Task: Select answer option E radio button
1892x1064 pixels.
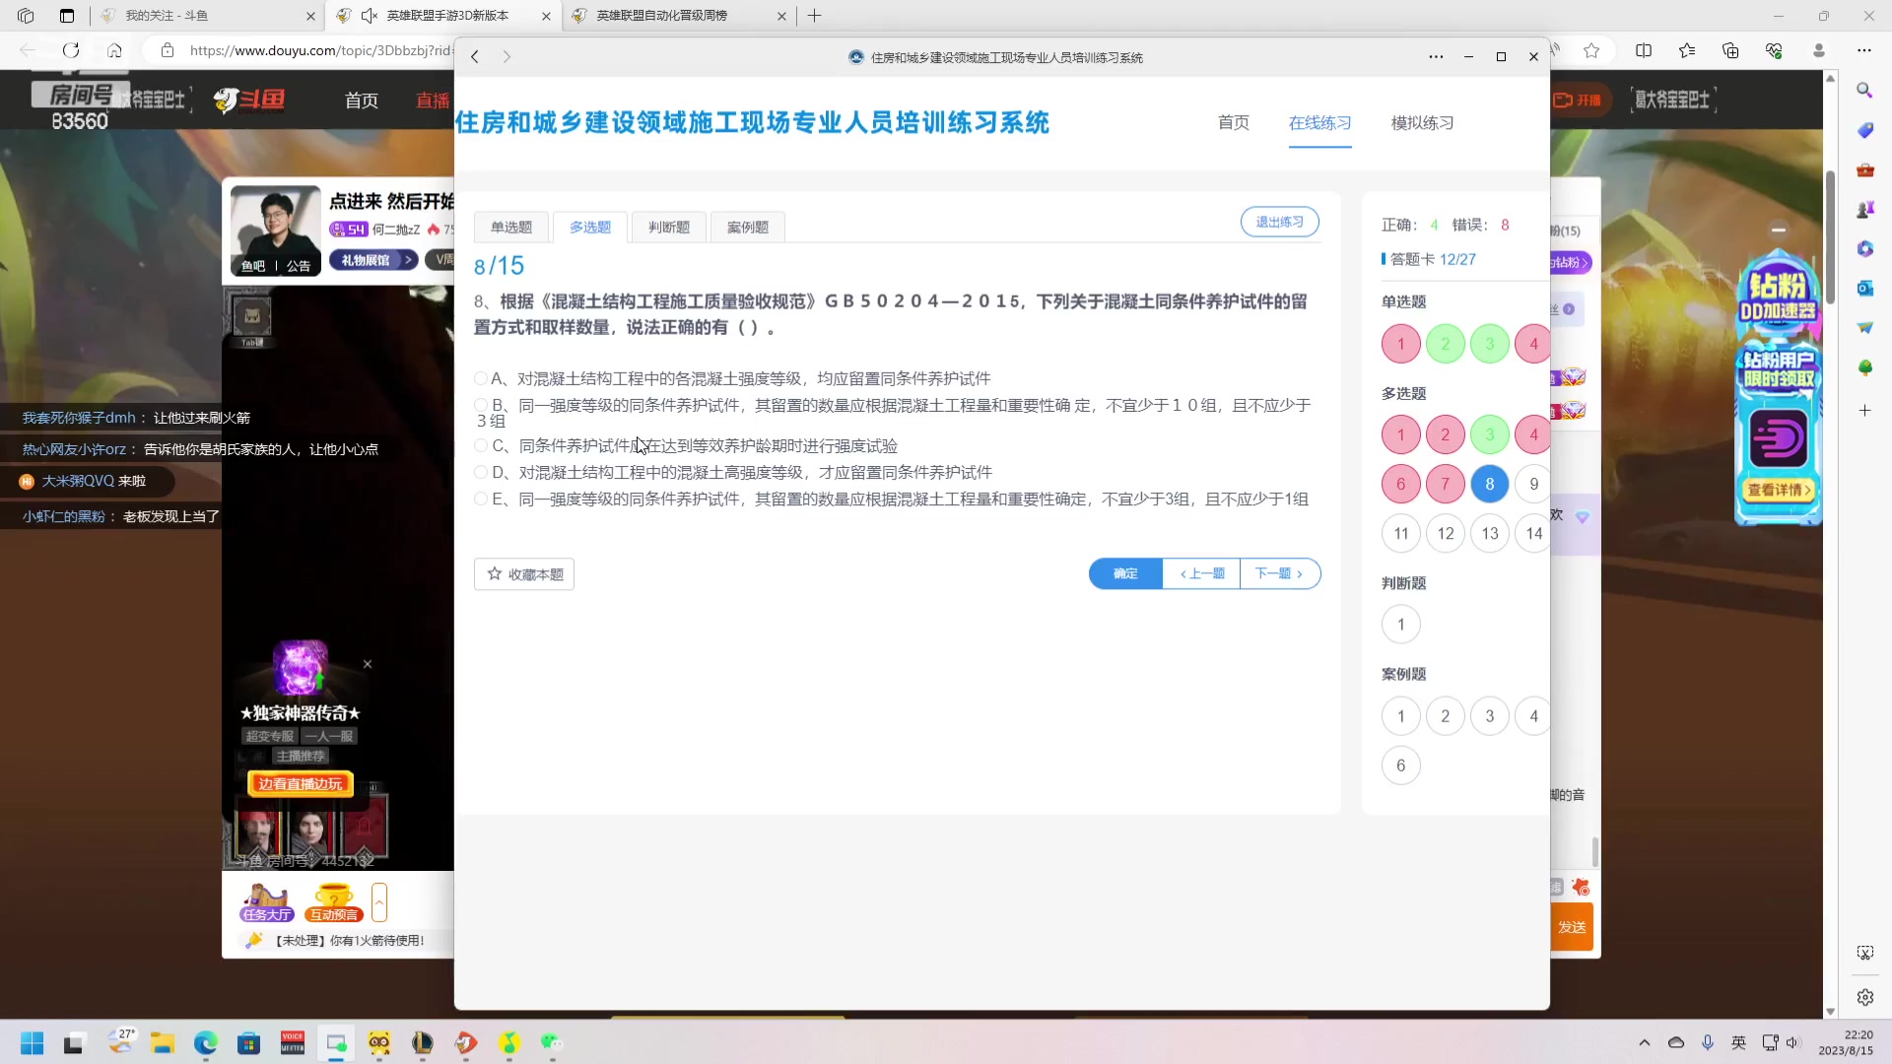Action: point(481,499)
